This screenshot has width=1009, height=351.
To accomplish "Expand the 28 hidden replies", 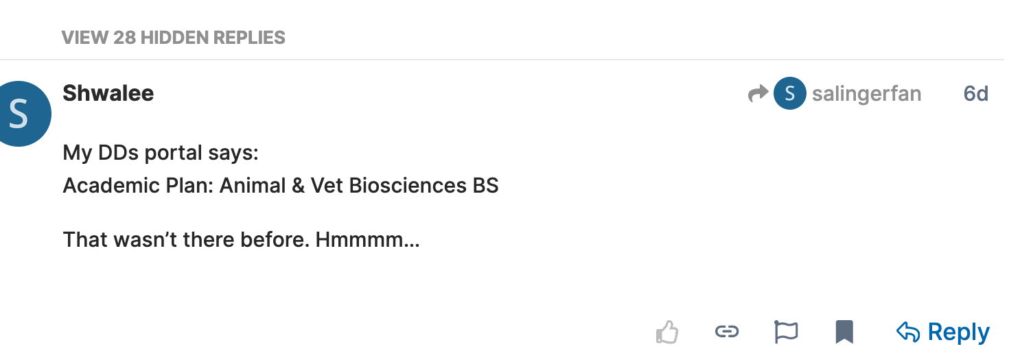I will pos(174,37).
